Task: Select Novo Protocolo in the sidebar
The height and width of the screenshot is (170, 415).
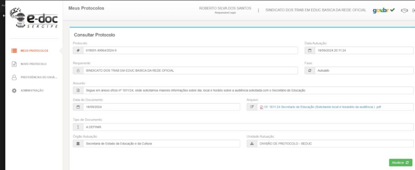Action: pos(34,64)
